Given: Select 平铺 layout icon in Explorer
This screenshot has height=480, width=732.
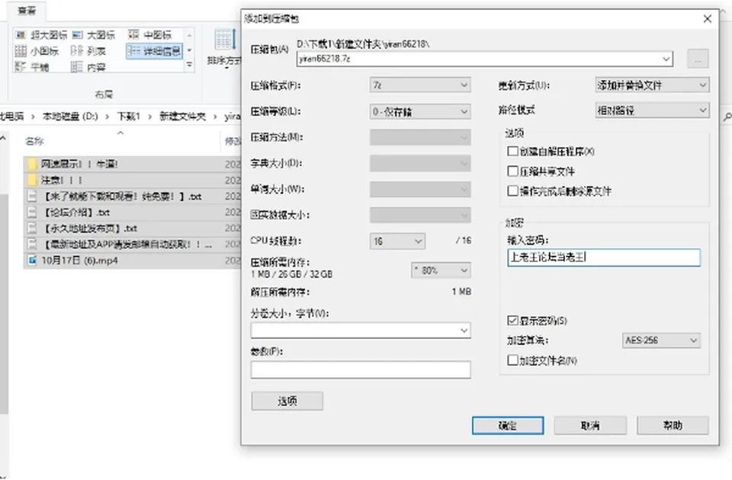Looking at the screenshot, I should [21, 67].
